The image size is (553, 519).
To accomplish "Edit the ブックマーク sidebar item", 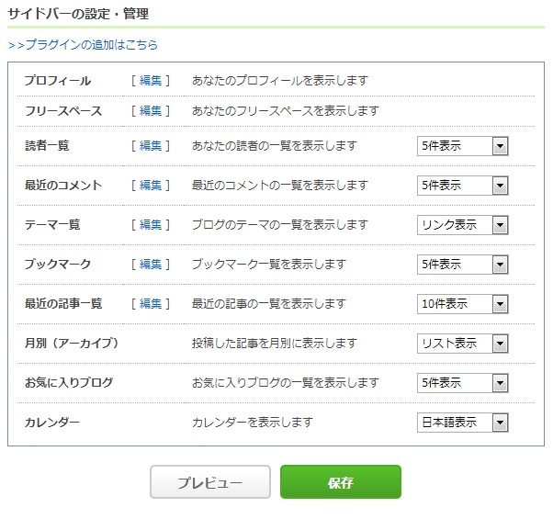I will pos(151,264).
